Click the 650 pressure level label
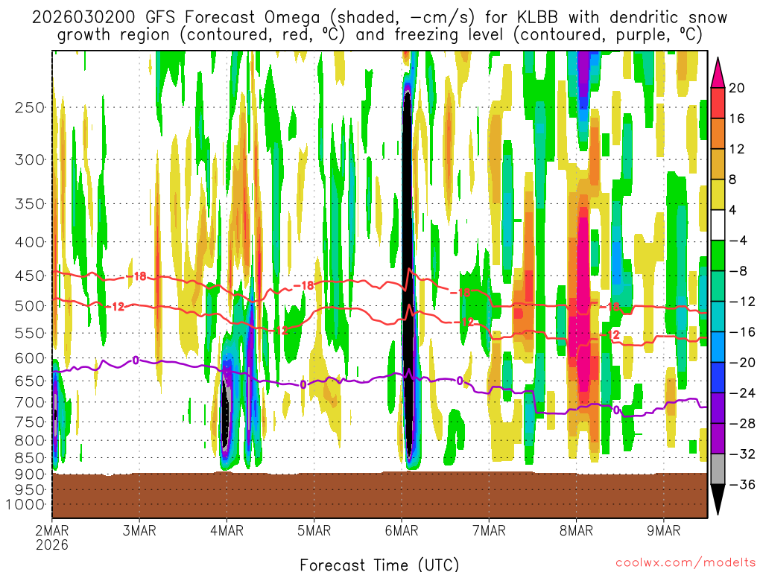Image resolution: width=763 pixels, height=572 pixels. (x=30, y=381)
